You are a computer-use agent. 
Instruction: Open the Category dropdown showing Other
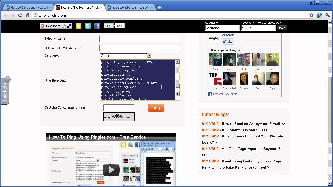(x=125, y=56)
